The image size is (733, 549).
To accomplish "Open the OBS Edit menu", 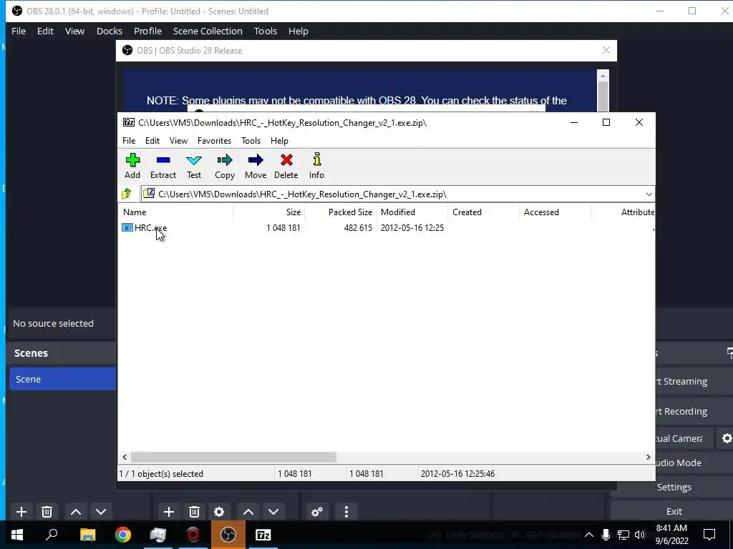I will click(45, 31).
